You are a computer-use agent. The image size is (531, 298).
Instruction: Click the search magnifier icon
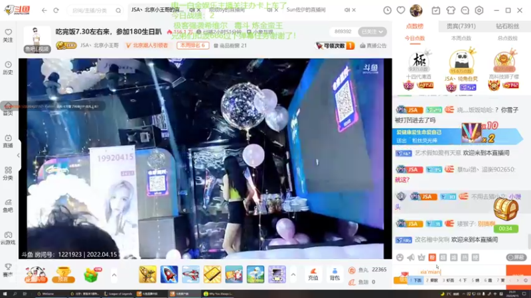pos(118,11)
